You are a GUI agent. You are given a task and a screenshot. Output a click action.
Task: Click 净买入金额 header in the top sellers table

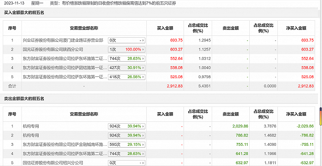click(x=296, y=114)
